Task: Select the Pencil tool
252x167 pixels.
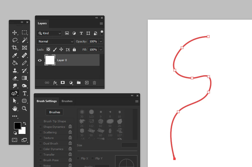Action: coord(24,63)
